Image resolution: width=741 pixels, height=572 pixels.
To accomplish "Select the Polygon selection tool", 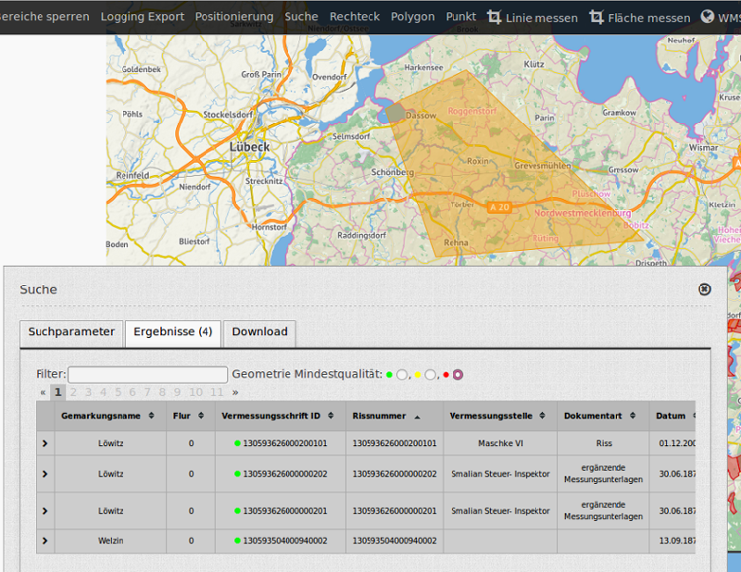I will (413, 17).
